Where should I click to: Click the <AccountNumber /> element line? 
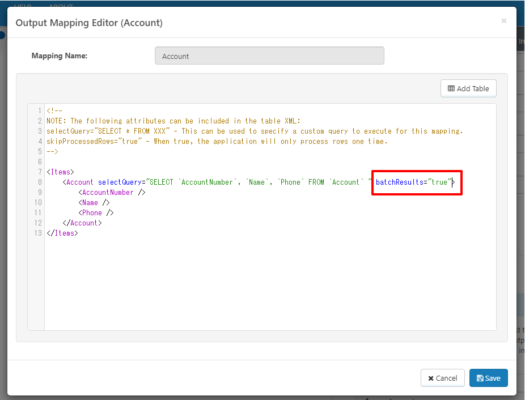112,193
